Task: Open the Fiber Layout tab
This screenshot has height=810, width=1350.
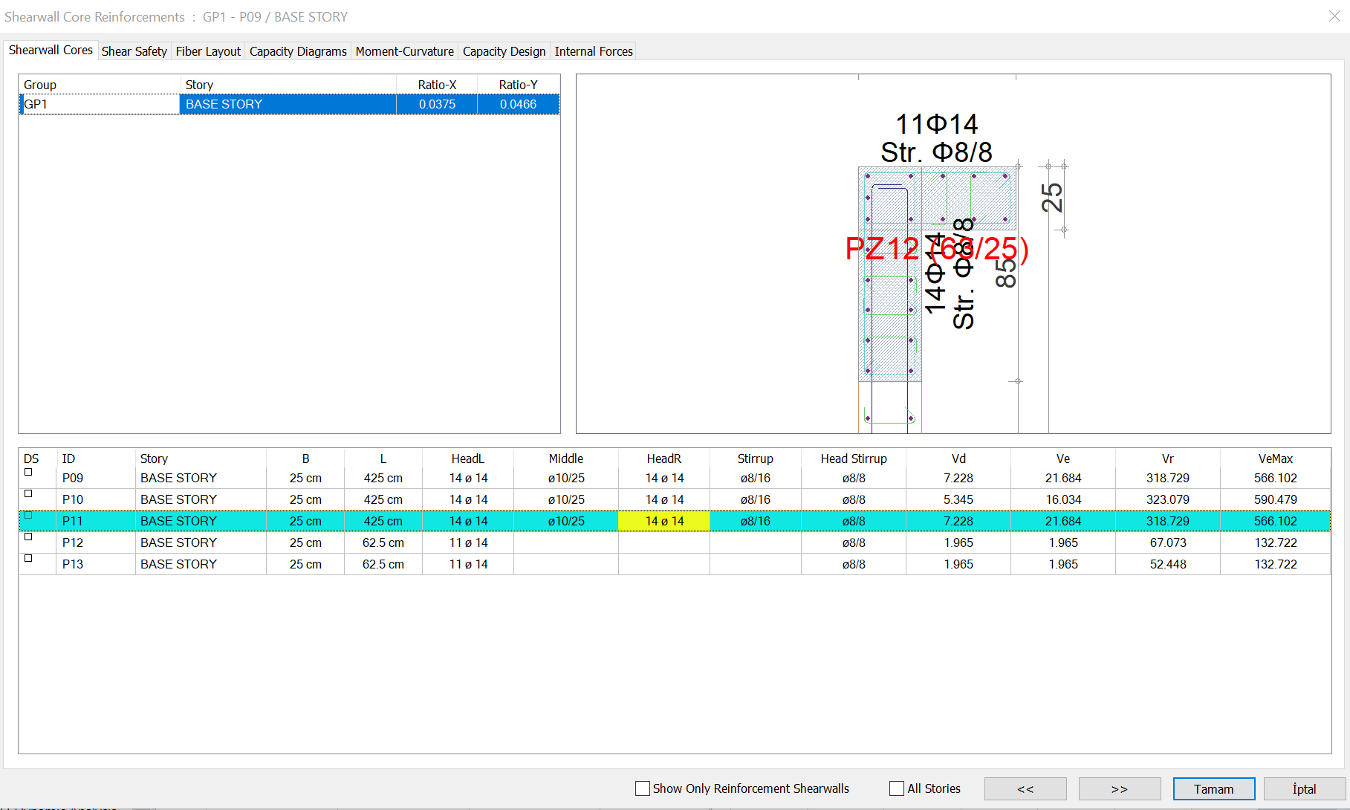Action: coord(208,51)
